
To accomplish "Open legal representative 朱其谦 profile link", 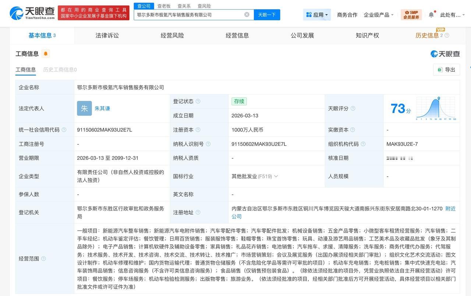I will [102, 108].
